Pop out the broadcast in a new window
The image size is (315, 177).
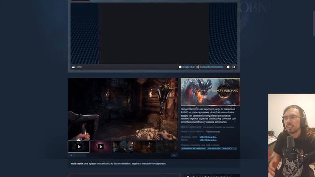tap(234, 67)
